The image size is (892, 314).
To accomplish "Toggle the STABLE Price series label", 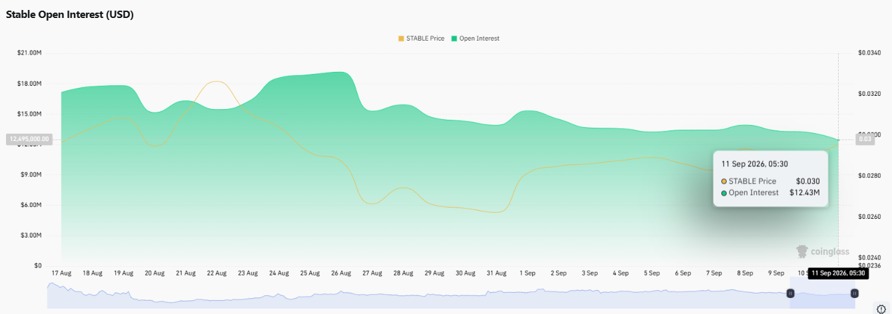I will pyautogui.click(x=425, y=39).
